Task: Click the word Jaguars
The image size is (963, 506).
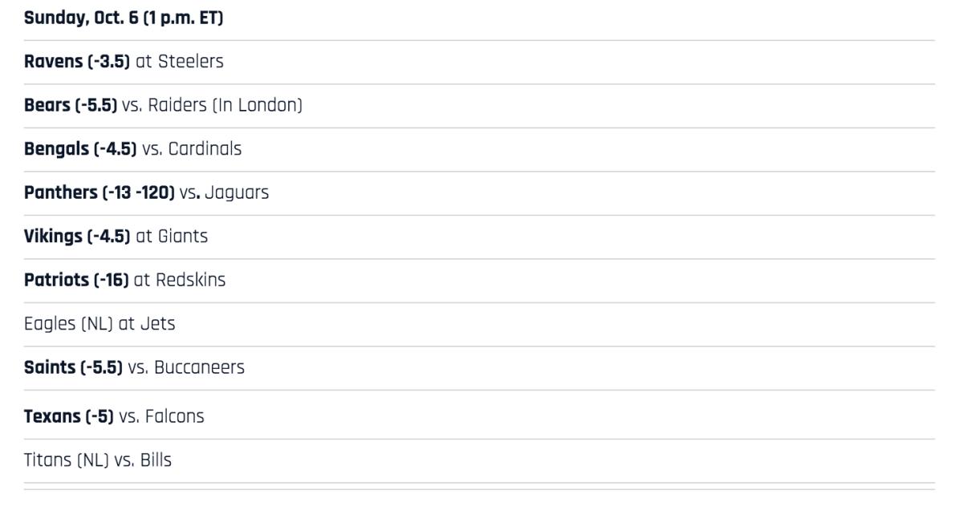Action: 237,192
